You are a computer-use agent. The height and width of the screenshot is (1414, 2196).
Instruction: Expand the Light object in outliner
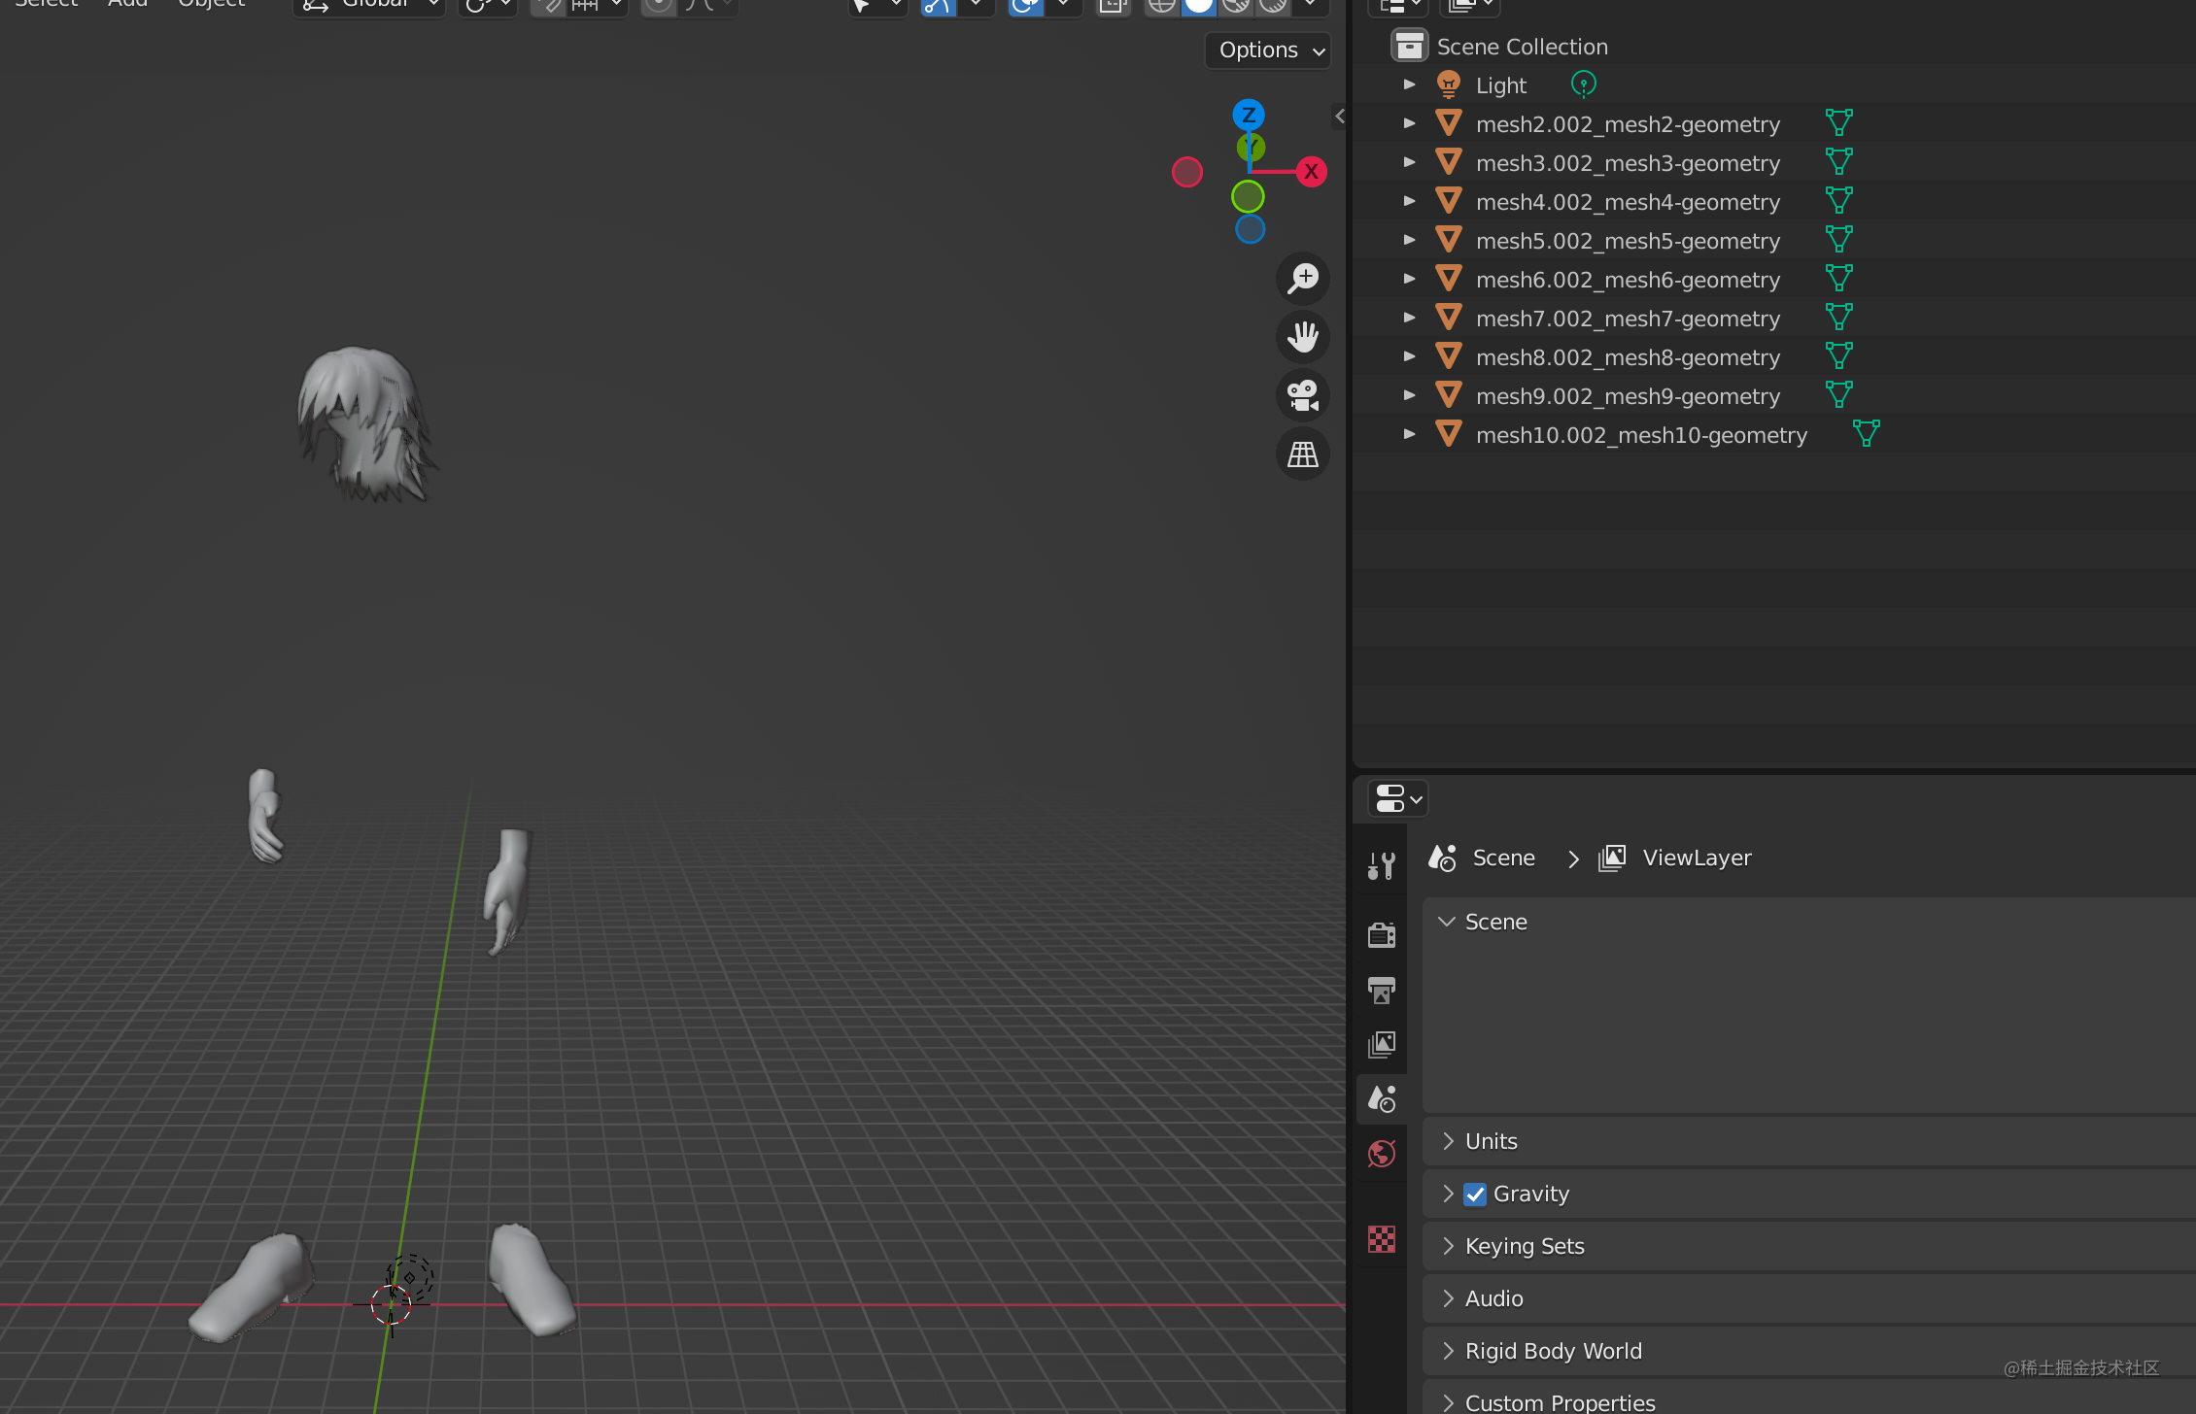coord(1409,84)
